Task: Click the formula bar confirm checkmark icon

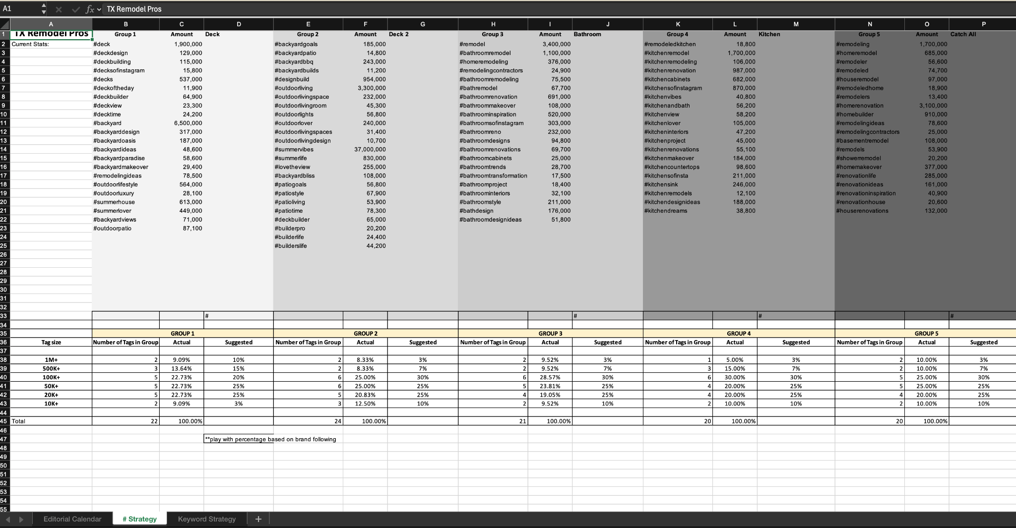Action: click(75, 9)
